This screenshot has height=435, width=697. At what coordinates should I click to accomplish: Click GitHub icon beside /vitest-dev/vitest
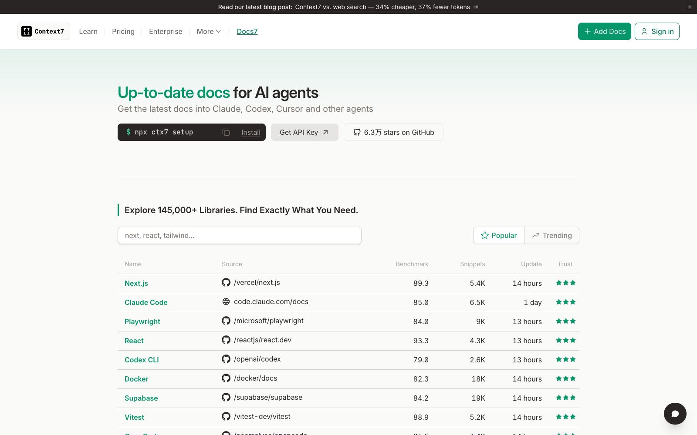(226, 416)
